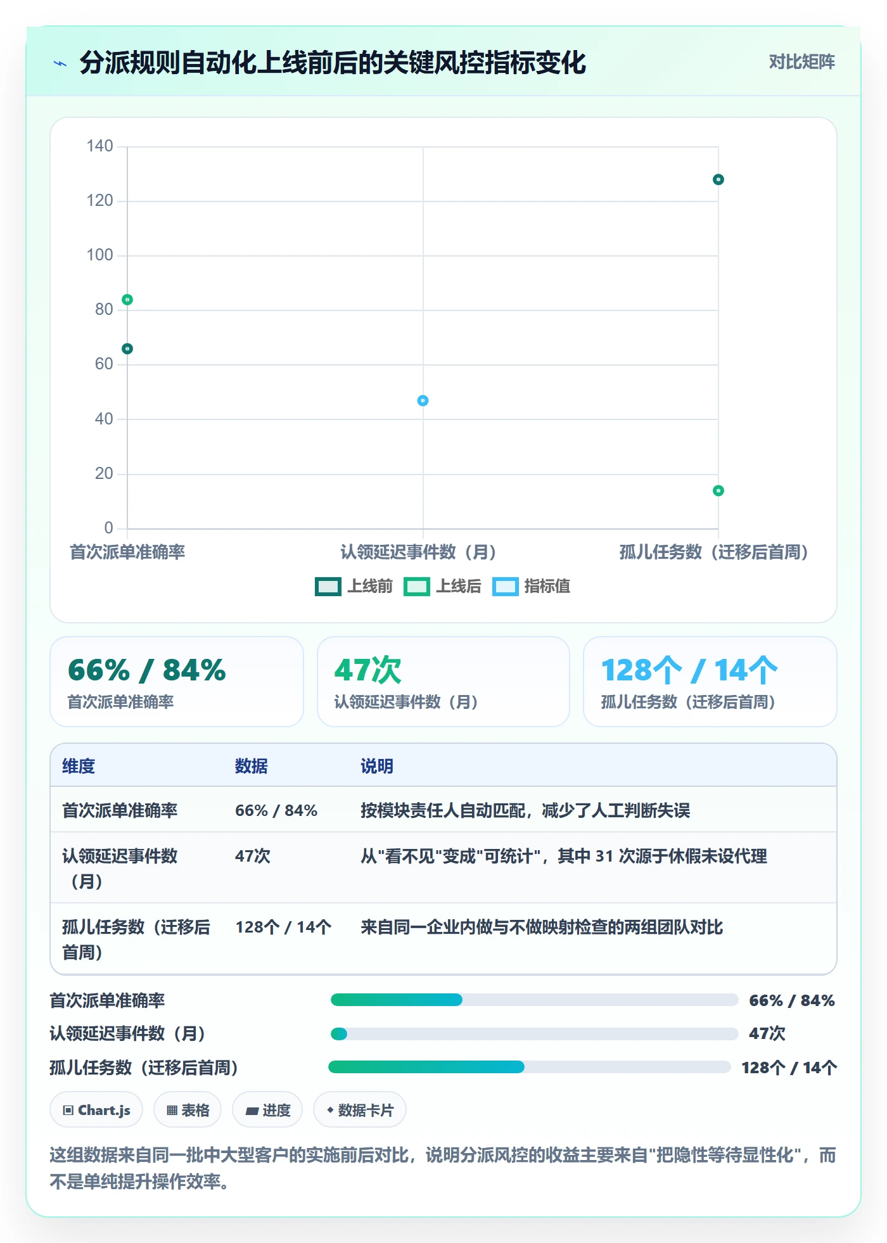Click the progress bar for 孤儿任务数（迁移后首周）

pos(530,1068)
